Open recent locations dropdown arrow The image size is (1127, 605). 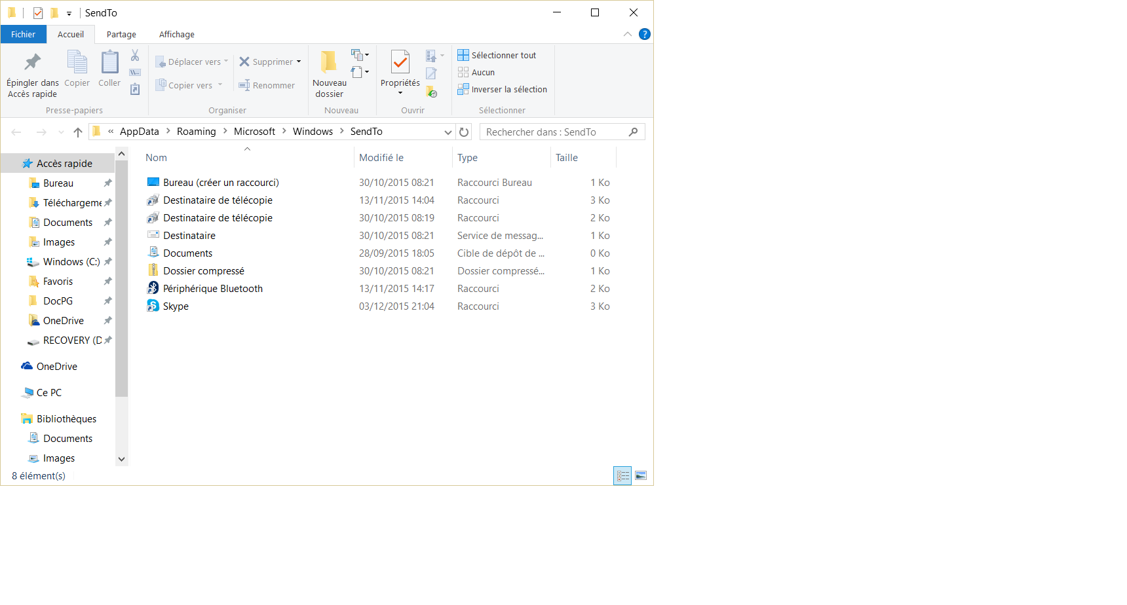pos(61,132)
